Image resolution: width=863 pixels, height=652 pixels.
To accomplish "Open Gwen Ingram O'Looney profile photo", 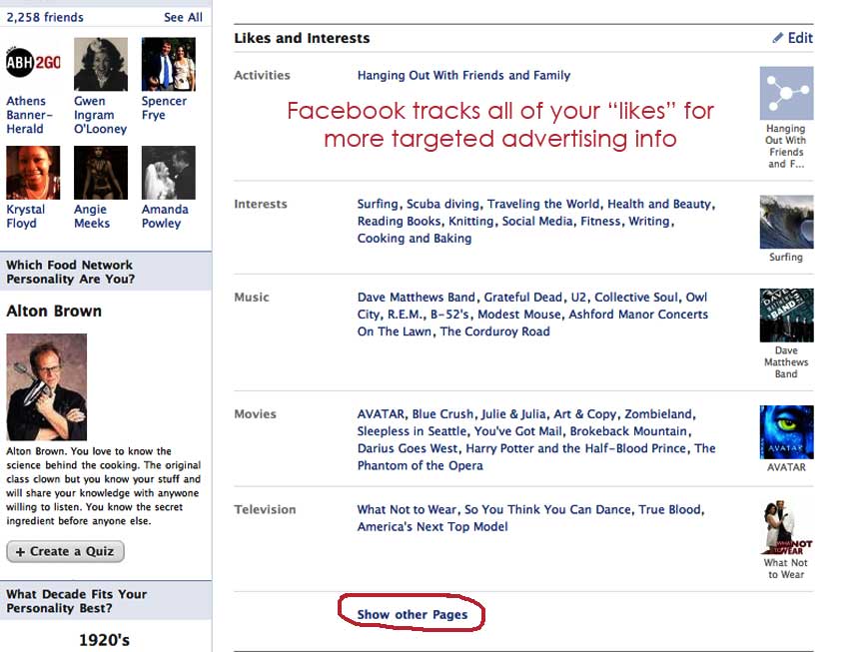I will pos(101,64).
